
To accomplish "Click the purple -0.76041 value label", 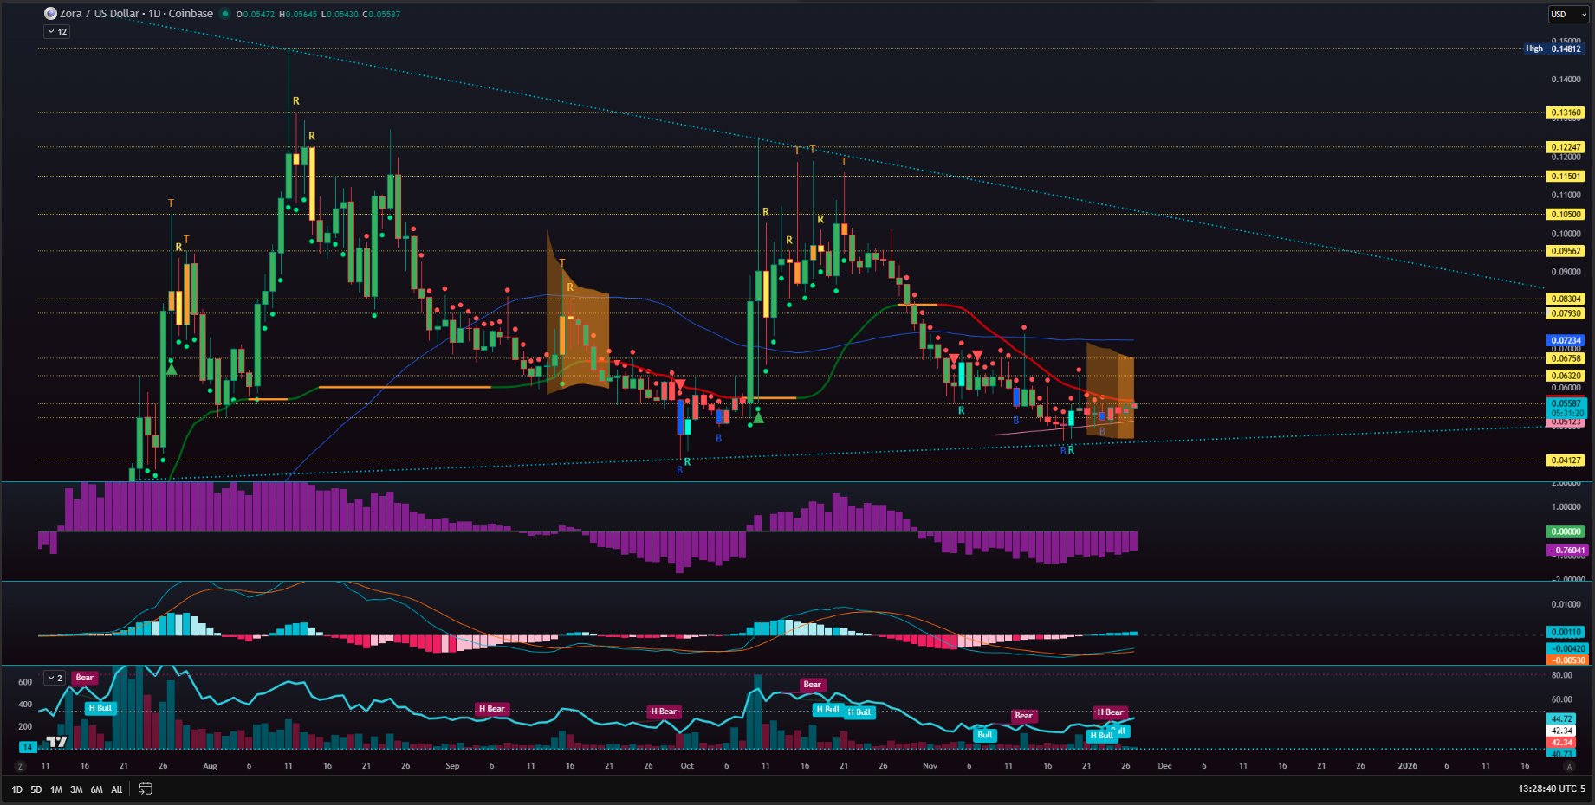I will pos(1566,551).
